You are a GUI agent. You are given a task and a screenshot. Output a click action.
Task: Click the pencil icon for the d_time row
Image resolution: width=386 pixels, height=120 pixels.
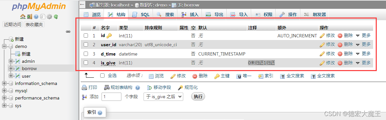(x=322, y=54)
